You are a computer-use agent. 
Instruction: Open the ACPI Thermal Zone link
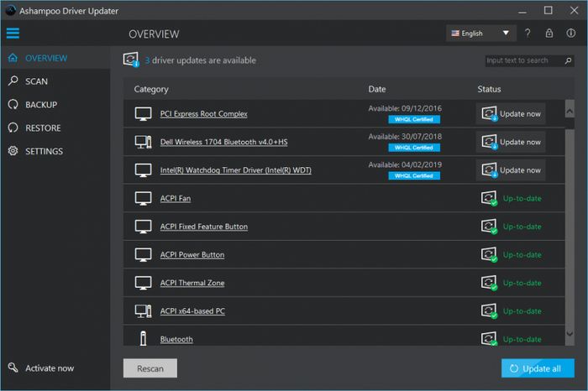[x=192, y=283]
